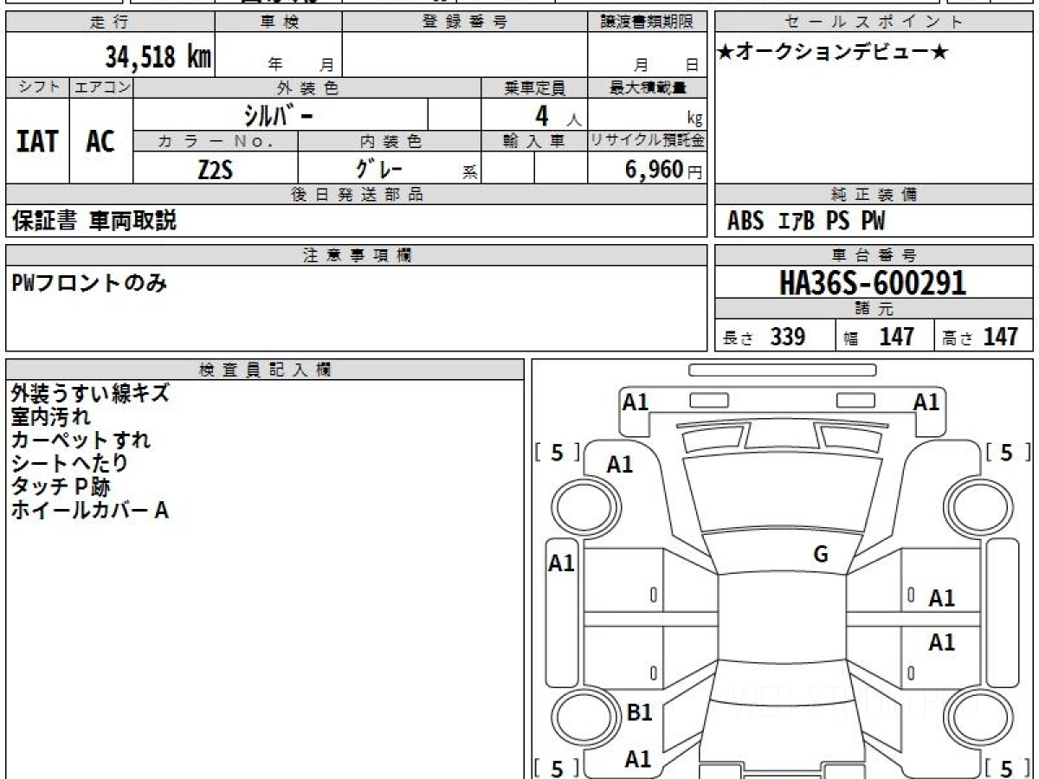Select the color number Z2S cell
The width and height of the screenshot is (1039, 779).
pos(215,170)
